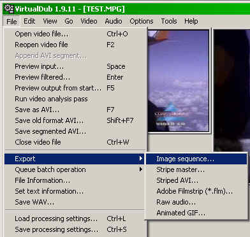The width and height of the screenshot is (250, 237).
Task: Expand the Export submenu arrow
Action: (x=140, y=159)
